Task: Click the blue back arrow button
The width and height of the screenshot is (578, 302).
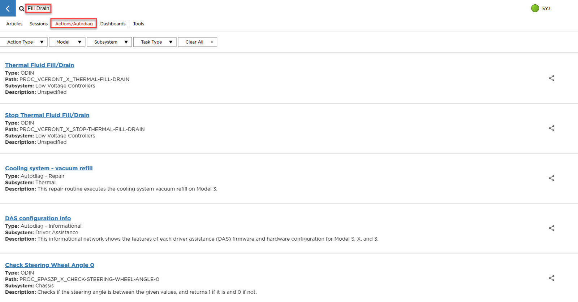Action: pyautogui.click(x=8, y=8)
